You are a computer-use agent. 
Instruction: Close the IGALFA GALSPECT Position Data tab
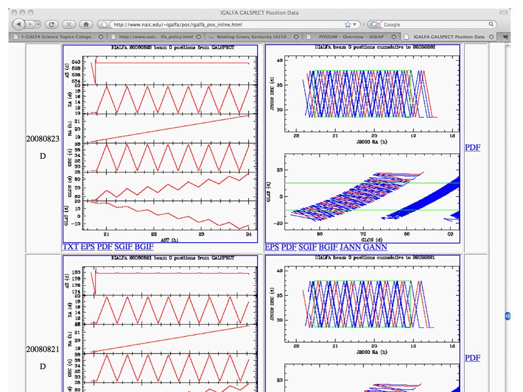tap(491, 37)
